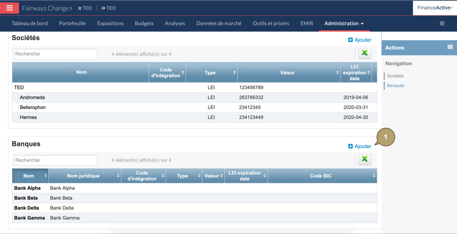Sort Sociétés by LEI expiration date
This screenshot has width=457, height=234.
[x=356, y=72]
